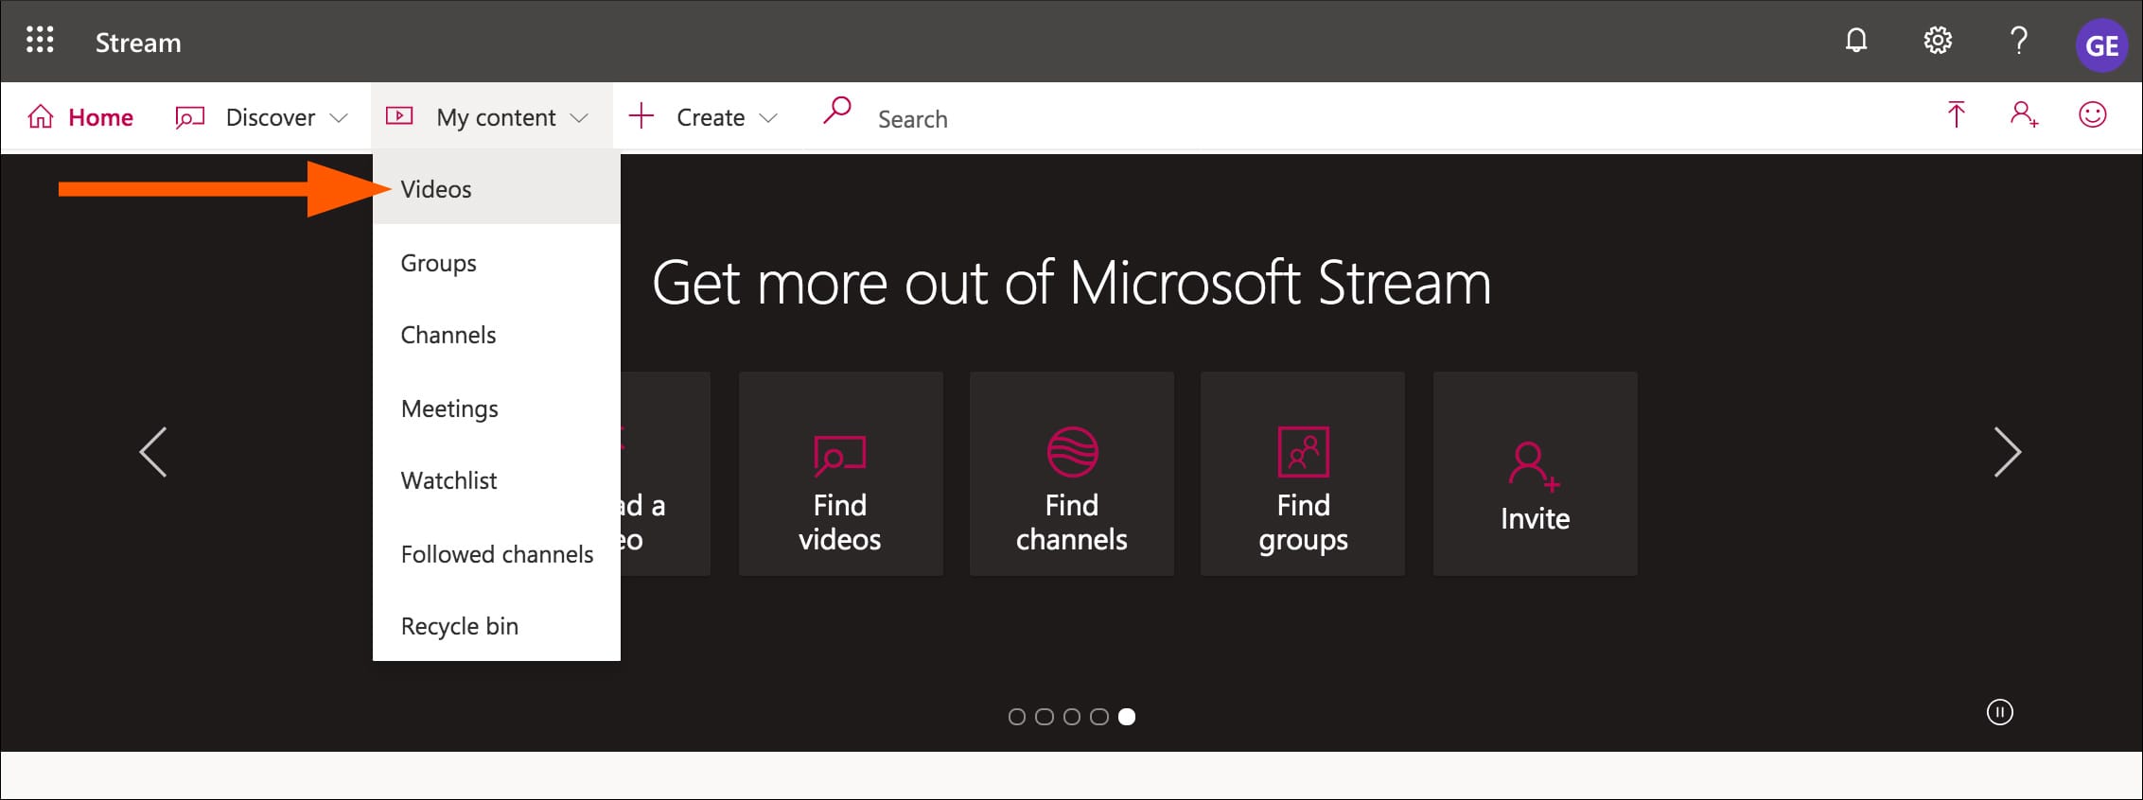
Task: Click the upload video arrow icon
Action: coord(1956,115)
